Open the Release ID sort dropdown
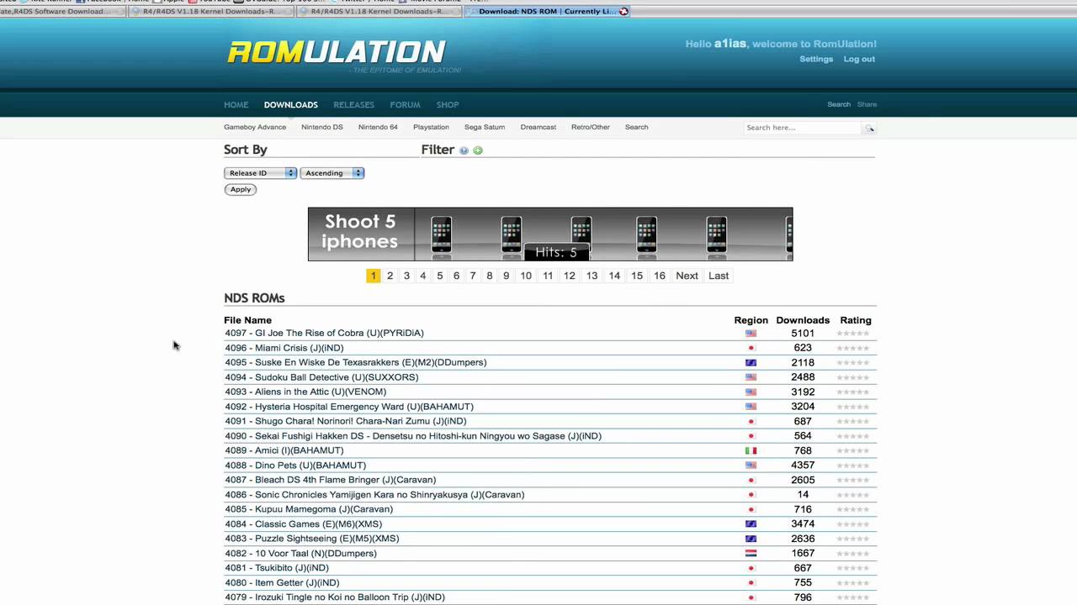 coord(260,173)
